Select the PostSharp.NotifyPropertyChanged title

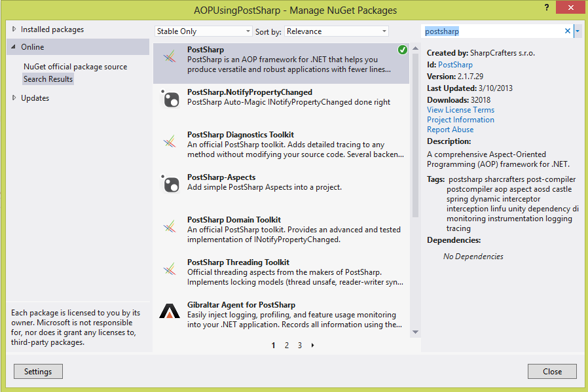coord(249,92)
